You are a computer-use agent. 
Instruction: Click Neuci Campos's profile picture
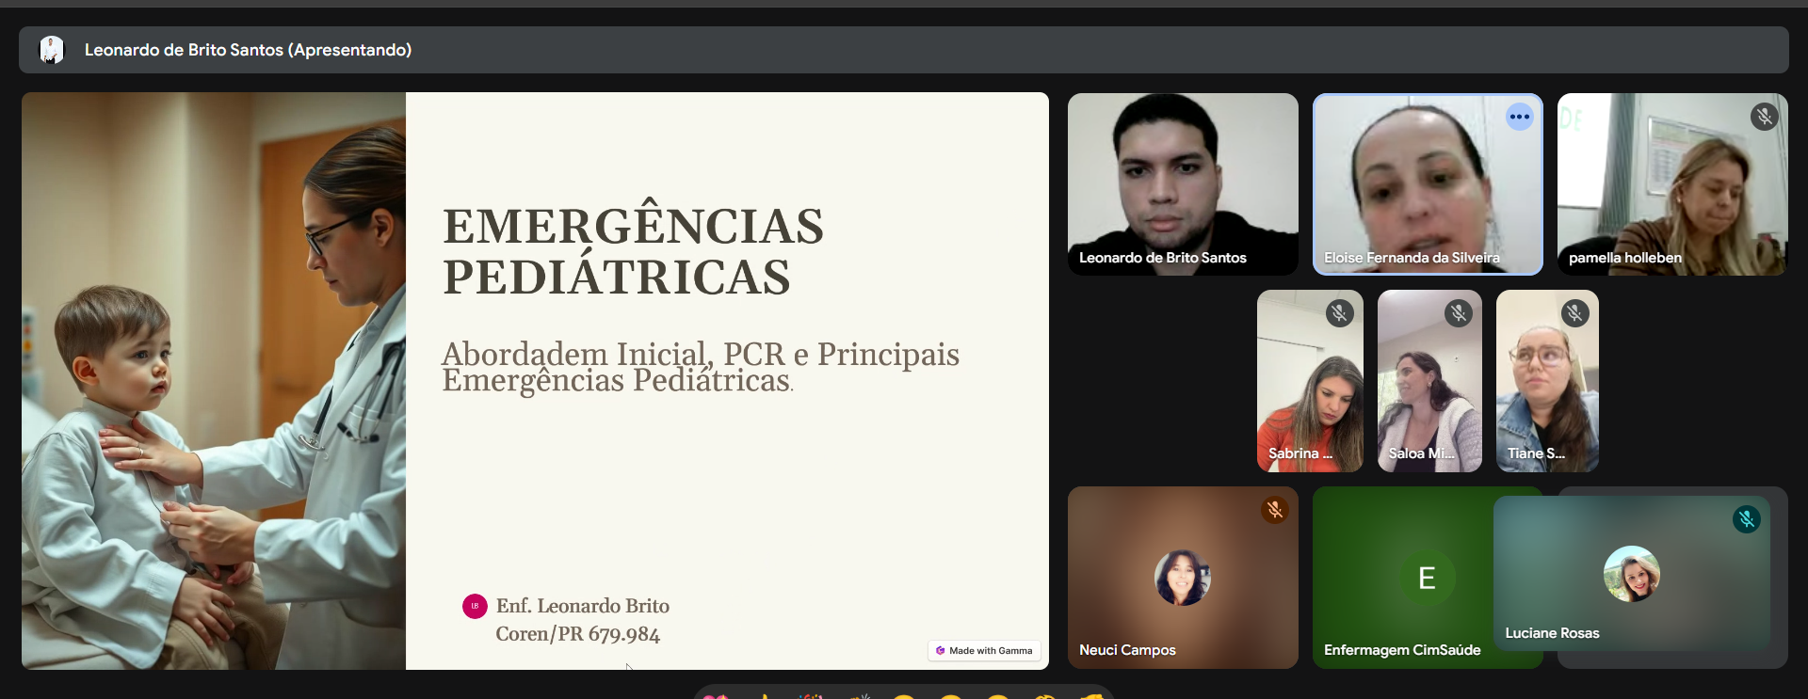coord(1182,578)
